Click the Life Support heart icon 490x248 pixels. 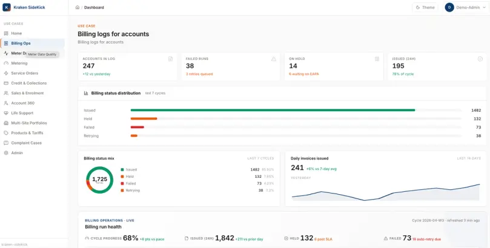click(x=6, y=113)
